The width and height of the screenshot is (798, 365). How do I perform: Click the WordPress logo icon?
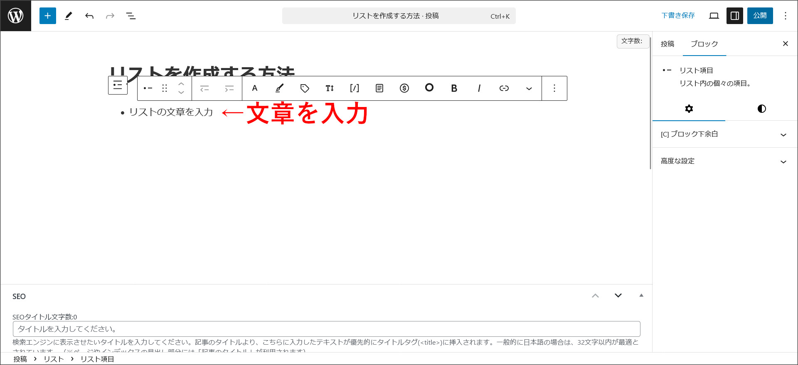[x=16, y=16]
